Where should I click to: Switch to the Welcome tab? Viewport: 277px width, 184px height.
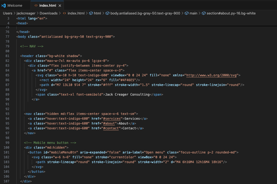[14, 5]
